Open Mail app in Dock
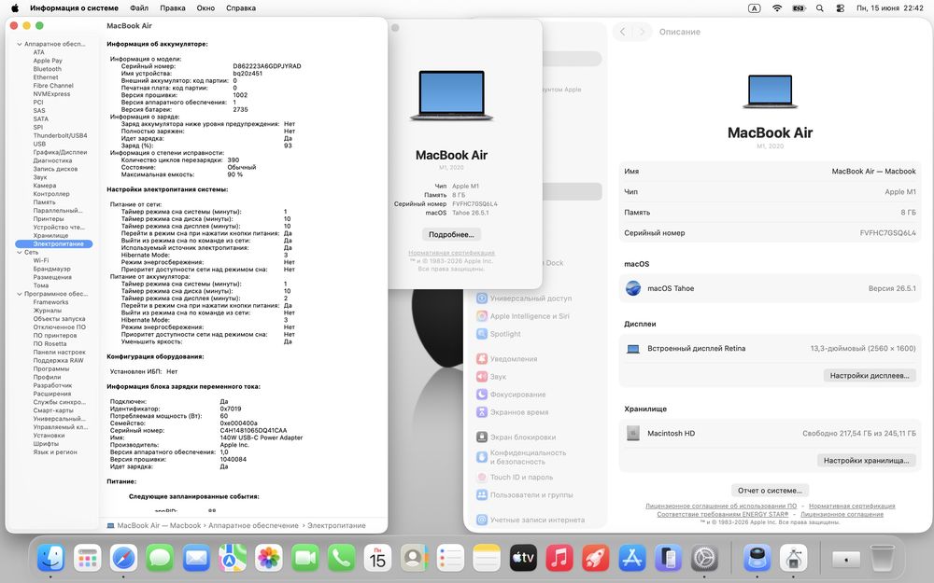The height and width of the screenshot is (583, 934). tap(196, 558)
